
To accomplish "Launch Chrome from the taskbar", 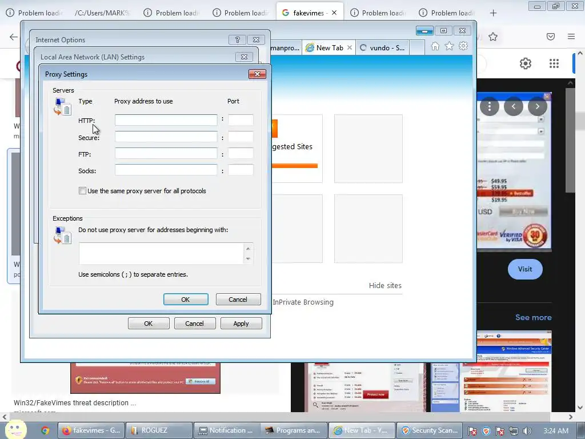I will tap(45, 430).
